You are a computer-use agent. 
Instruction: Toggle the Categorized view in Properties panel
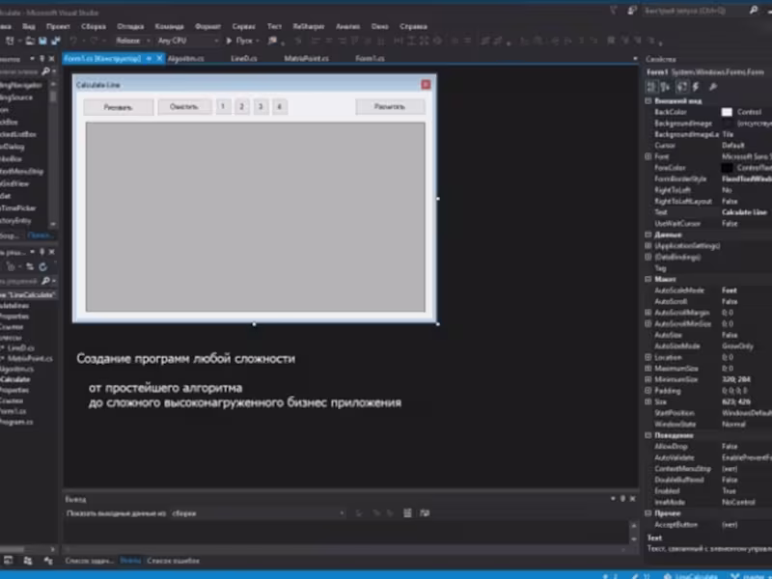click(x=652, y=87)
